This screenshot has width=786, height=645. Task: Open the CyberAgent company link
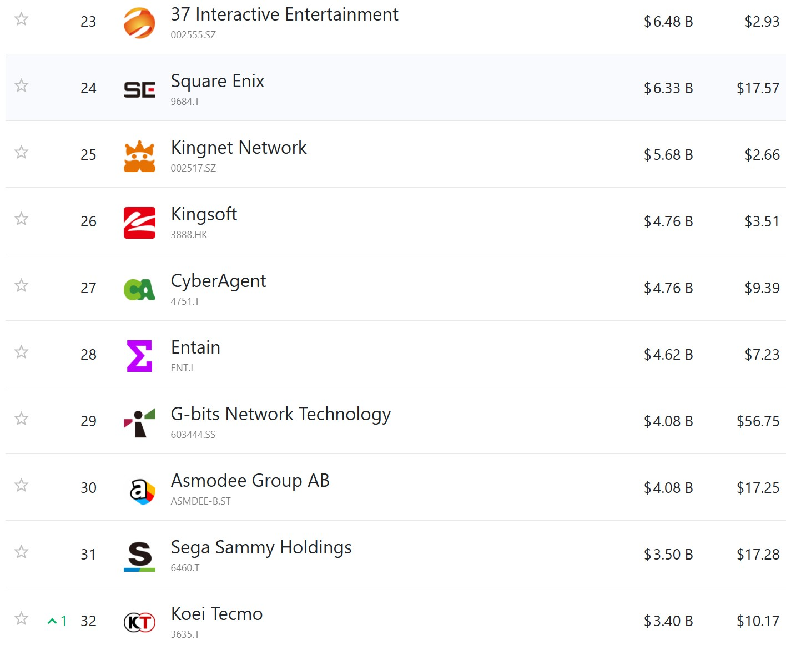coord(218,281)
